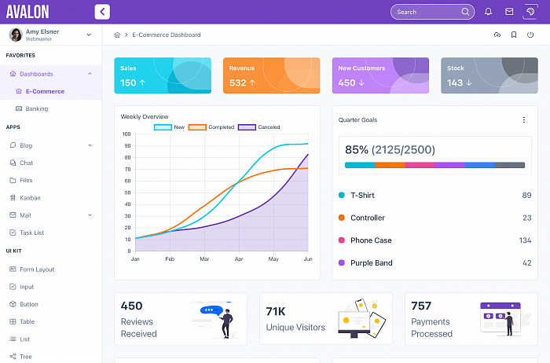550x363 pixels.
Task: Toggle the Canceled series legend
Action: 258,127
